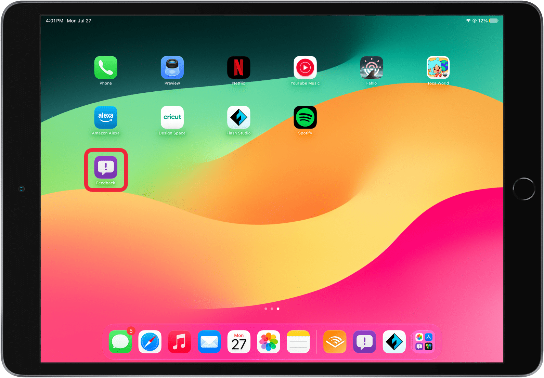Open the Phone app
Screen dimensions: 544x378
106,67
